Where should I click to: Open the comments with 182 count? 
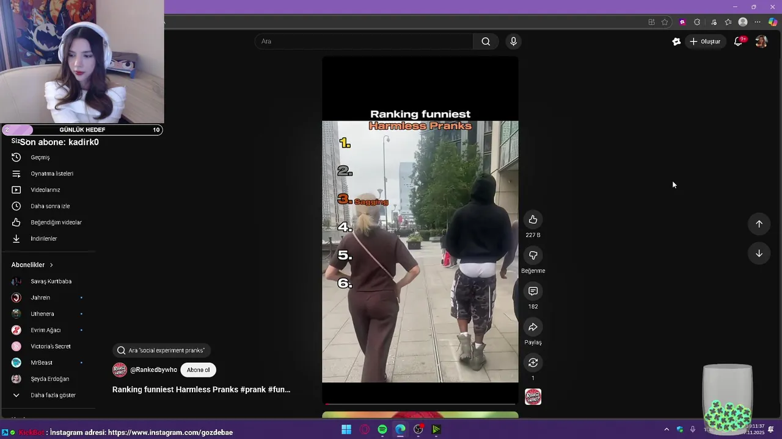[x=533, y=291]
